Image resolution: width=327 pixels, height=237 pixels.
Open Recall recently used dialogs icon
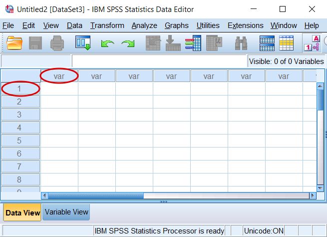pyautogui.click(x=83, y=43)
